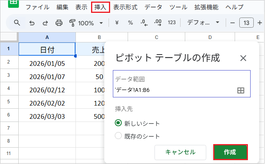The height and width of the screenshot is (164, 265).
Task: Open the 挿入 menu
Action: pos(100,7)
